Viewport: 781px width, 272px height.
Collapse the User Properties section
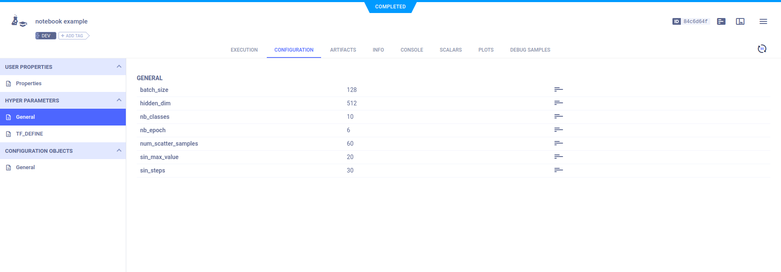point(119,67)
